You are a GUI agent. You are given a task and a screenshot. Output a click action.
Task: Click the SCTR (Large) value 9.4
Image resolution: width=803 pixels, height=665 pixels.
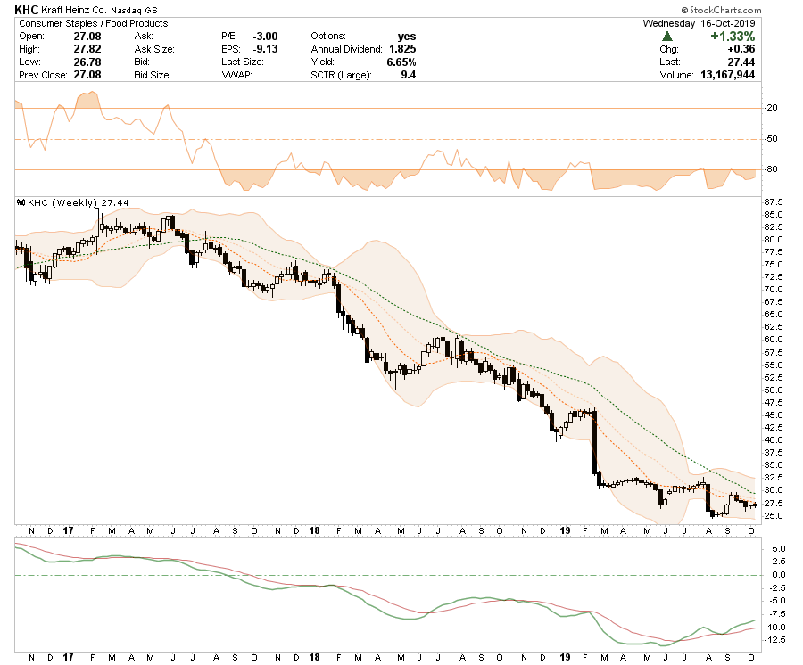click(x=408, y=75)
